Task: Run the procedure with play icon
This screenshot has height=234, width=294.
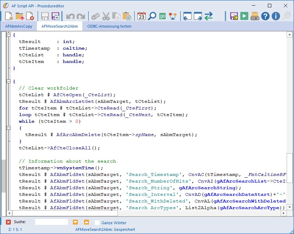Action: 244,16
